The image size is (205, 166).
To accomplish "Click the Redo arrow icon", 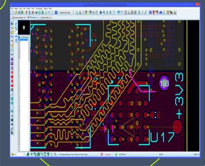I will click(122, 13).
